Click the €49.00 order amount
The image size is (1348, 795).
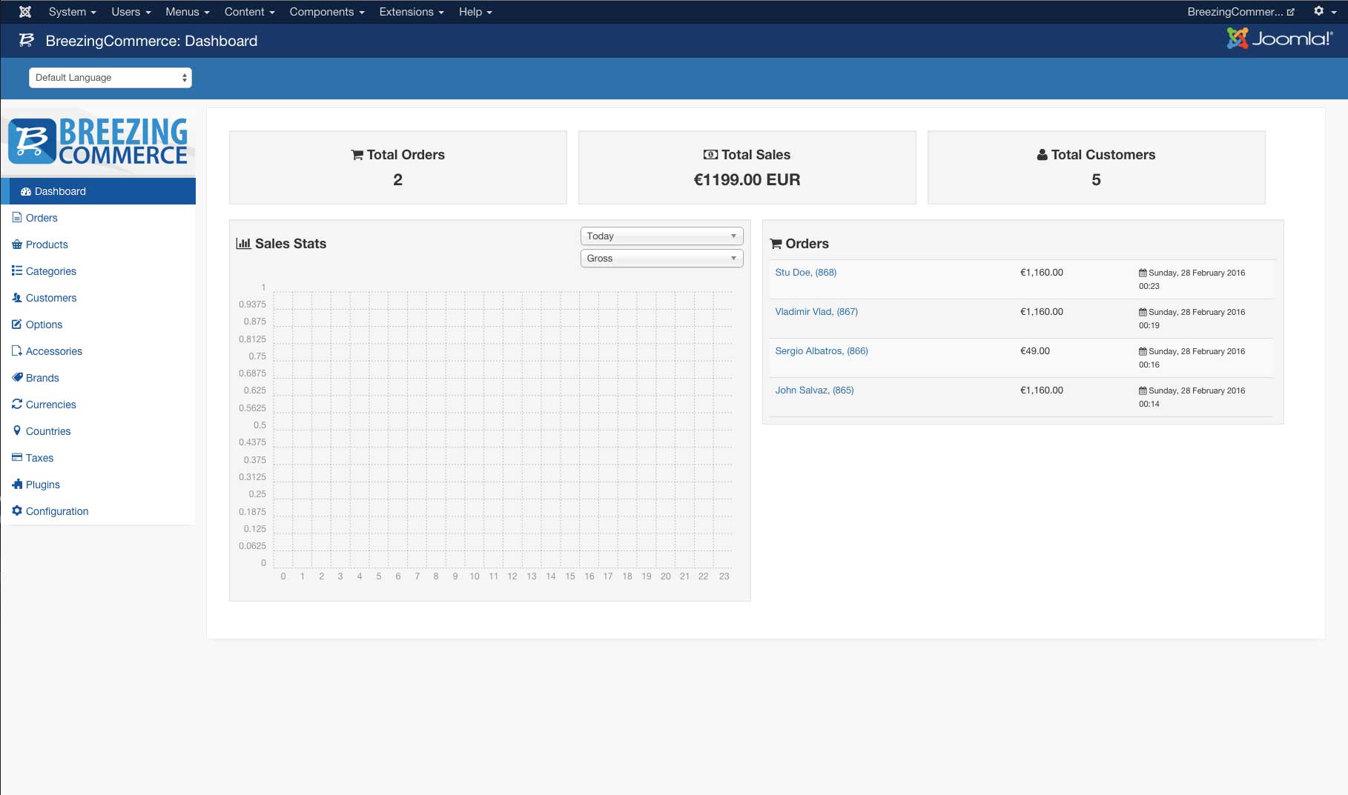pyautogui.click(x=1035, y=350)
